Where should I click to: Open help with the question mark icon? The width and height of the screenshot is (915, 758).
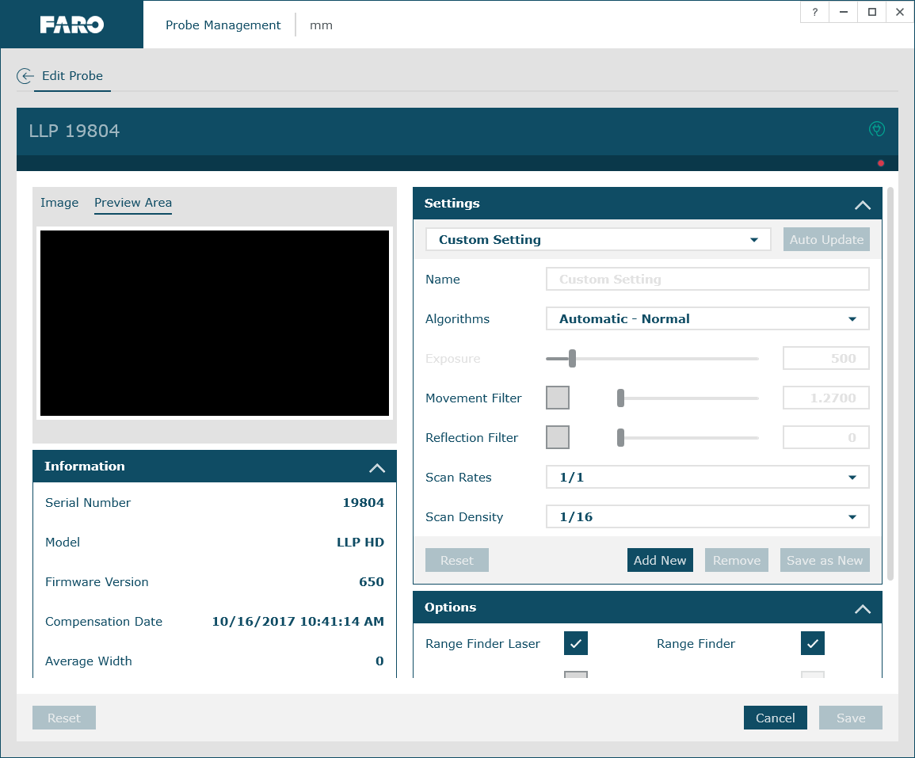click(814, 12)
